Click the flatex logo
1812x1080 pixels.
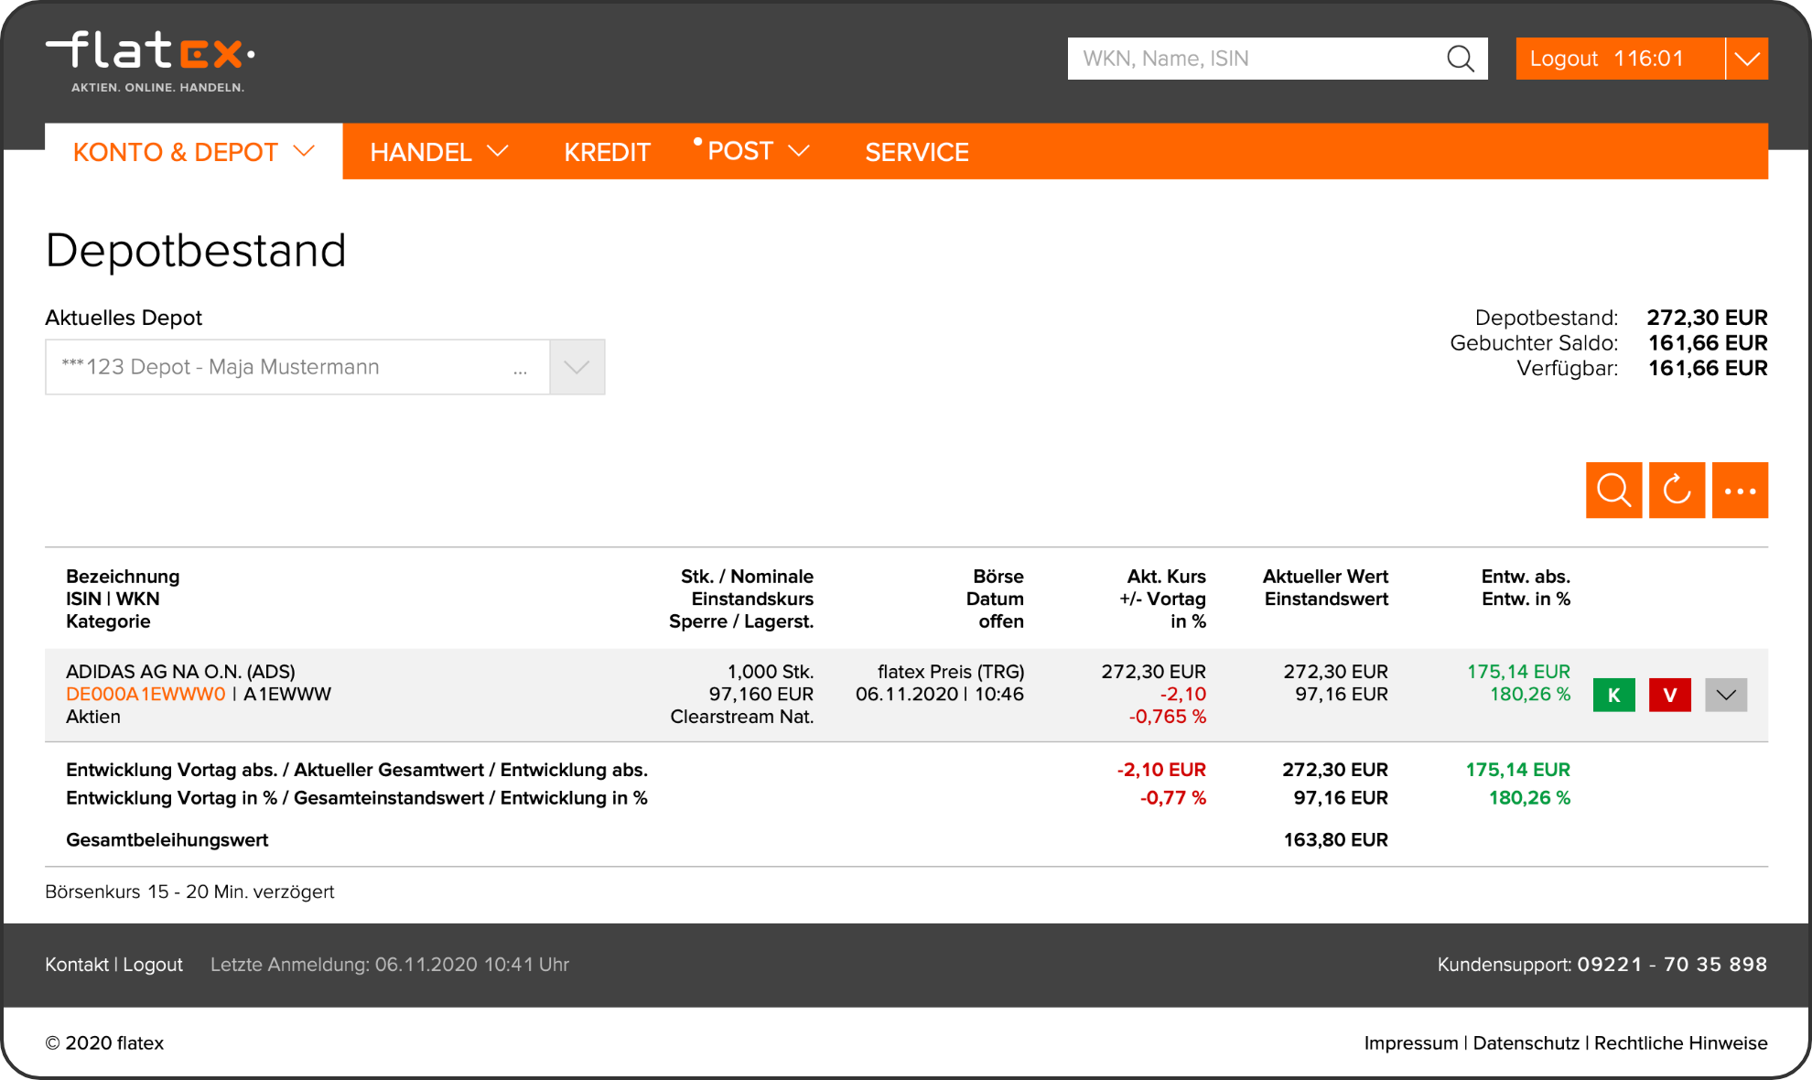151,60
